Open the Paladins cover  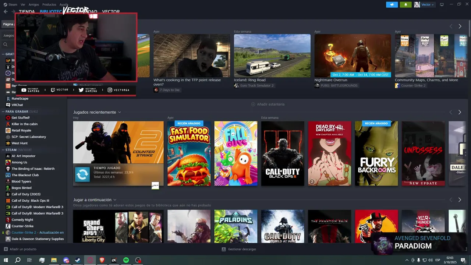[x=236, y=226]
